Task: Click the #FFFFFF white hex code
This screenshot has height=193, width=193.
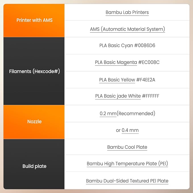Action: pos(151,96)
